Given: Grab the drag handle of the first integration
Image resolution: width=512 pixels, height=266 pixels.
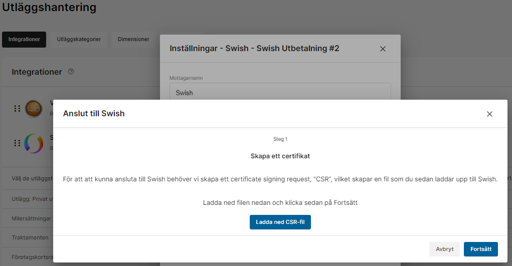Looking at the screenshot, I should pos(17,108).
